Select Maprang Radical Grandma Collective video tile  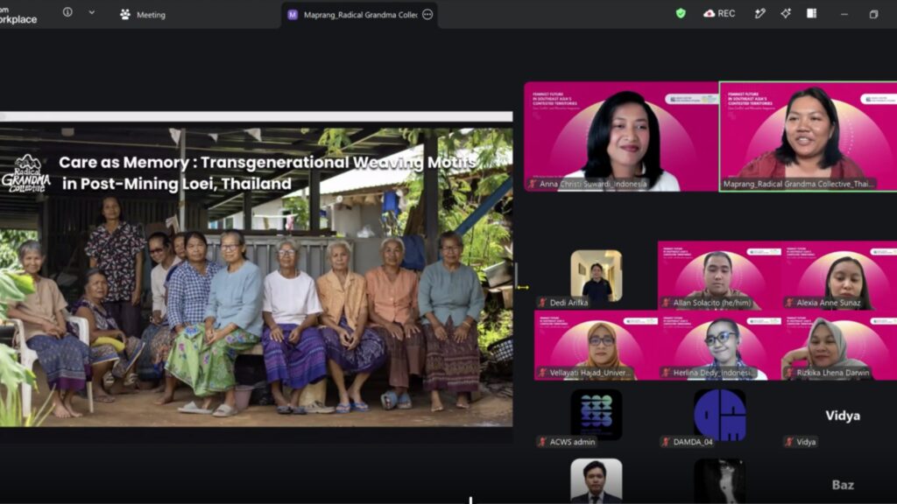(808, 136)
